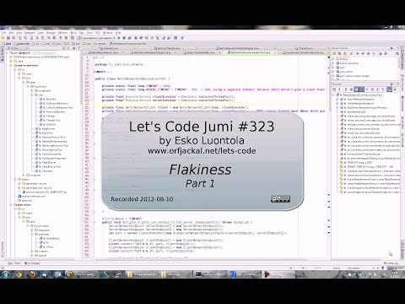
Task: Open the Event Log button
Action: pyautogui.click(x=391, y=263)
